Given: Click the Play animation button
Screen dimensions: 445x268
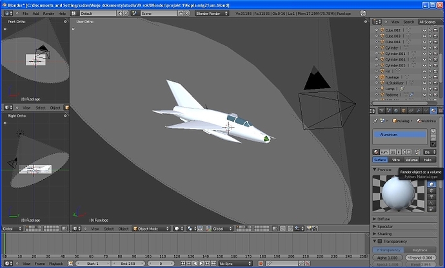Looking at the screenshot, I should [x=201, y=263].
